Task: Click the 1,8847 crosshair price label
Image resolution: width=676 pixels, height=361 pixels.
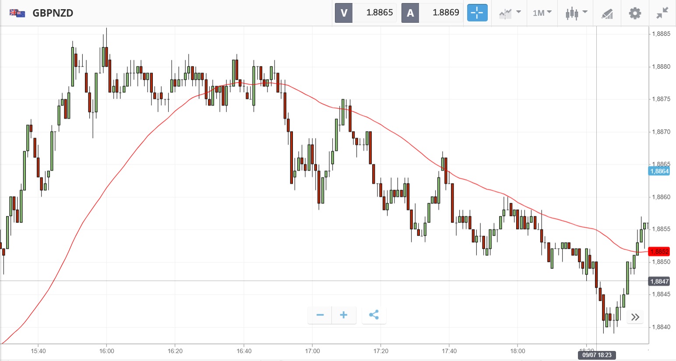Action: coord(659,281)
